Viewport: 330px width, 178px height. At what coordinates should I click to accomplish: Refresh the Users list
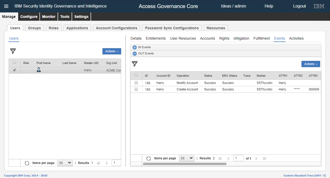27,163
